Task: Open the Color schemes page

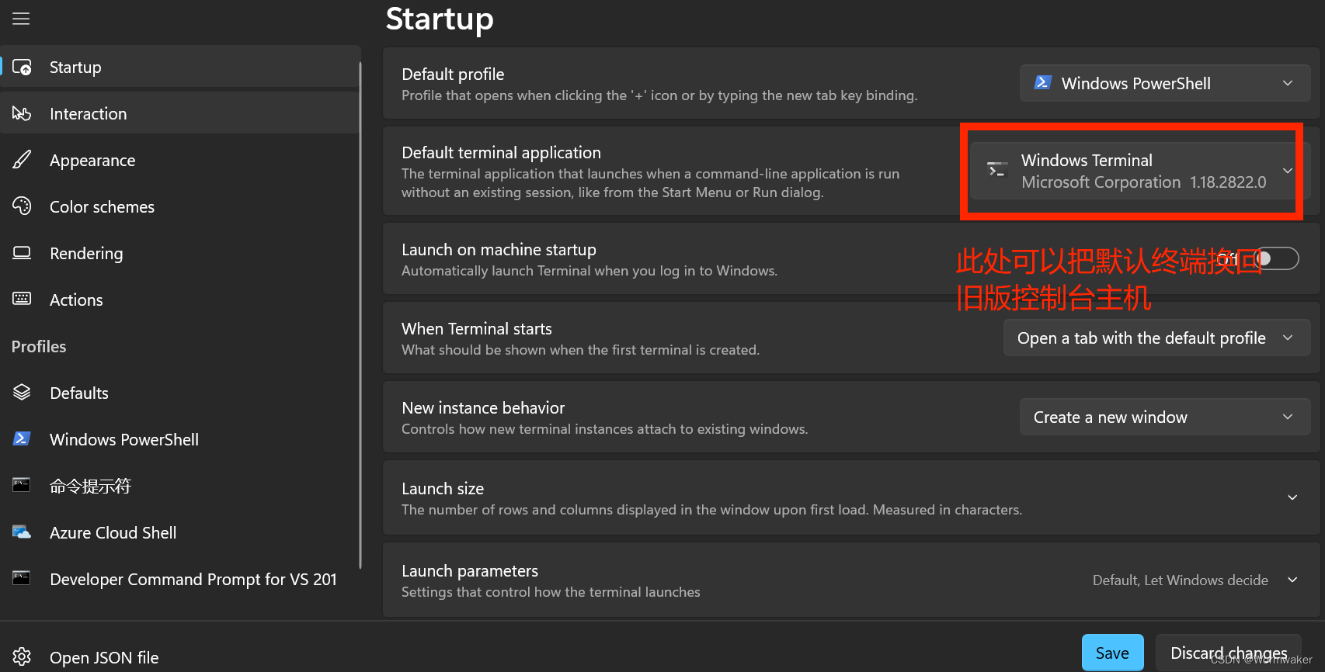Action: point(180,206)
